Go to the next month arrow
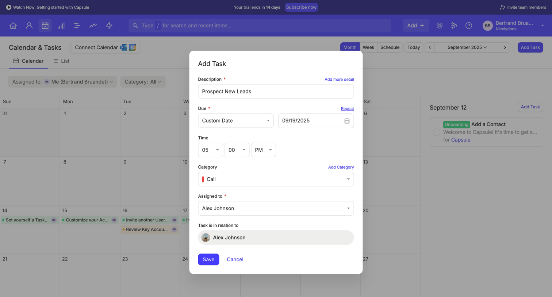The image size is (552, 297). 505,47
